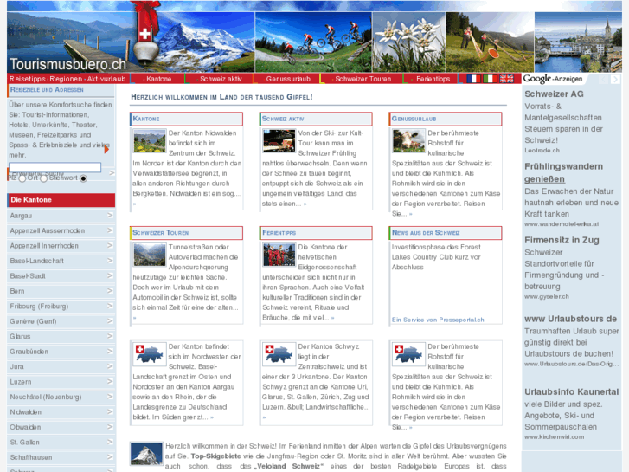629x472 pixels.
Task: Follow Ein Service von Presseportal.ch link
Action: click(x=438, y=320)
